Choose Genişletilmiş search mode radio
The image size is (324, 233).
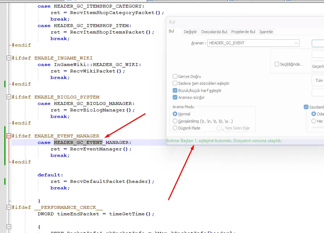175,121
